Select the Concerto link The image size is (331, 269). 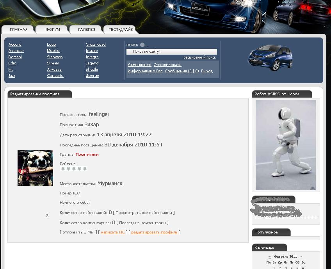55,76
